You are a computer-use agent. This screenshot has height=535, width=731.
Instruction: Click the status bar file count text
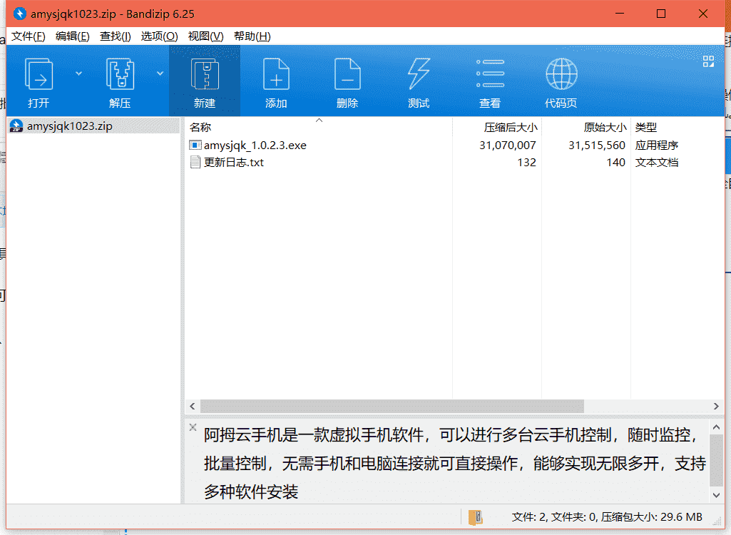tap(606, 516)
